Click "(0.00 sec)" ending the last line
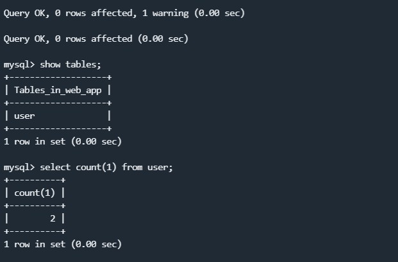 [x=96, y=244]
